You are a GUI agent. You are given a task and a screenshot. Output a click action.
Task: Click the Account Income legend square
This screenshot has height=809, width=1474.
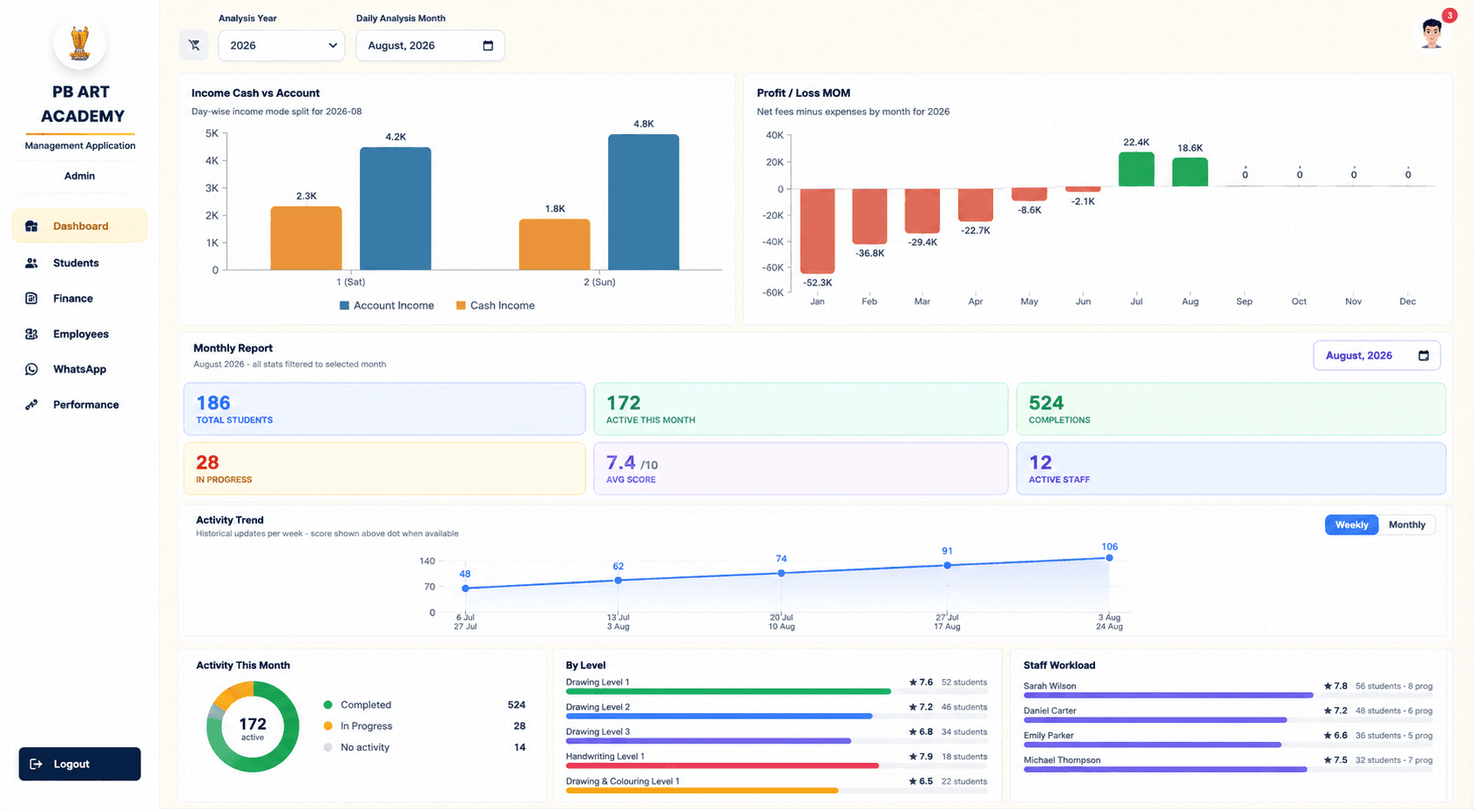[344, 306]
